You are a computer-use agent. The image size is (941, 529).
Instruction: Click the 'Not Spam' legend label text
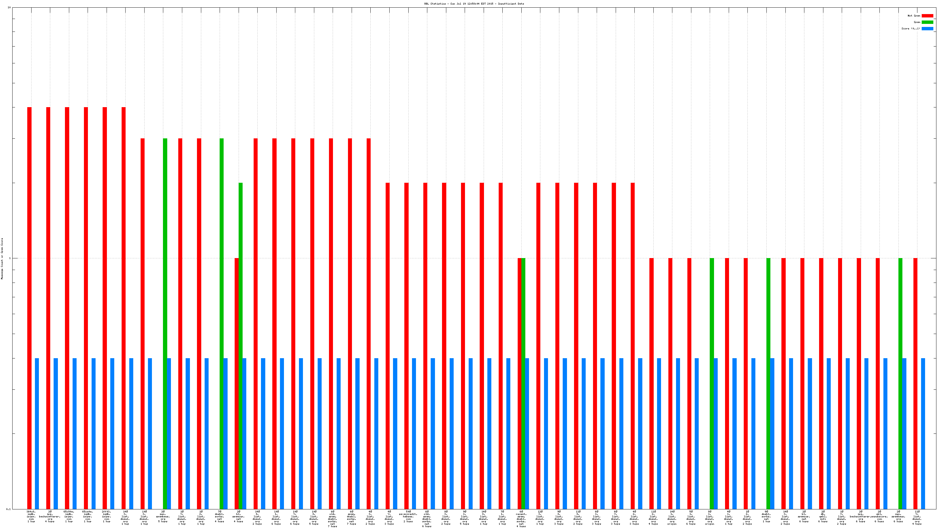tap(914, 16)
